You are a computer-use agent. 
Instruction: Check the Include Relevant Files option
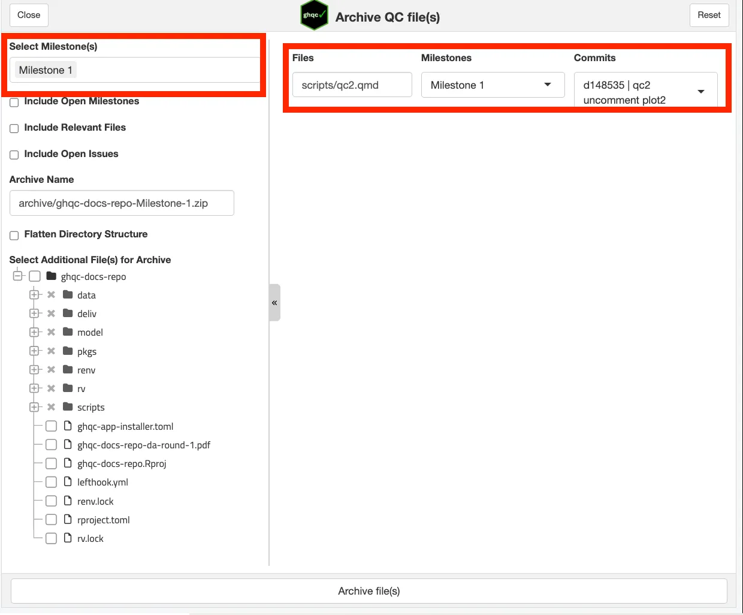coord(14,128)
